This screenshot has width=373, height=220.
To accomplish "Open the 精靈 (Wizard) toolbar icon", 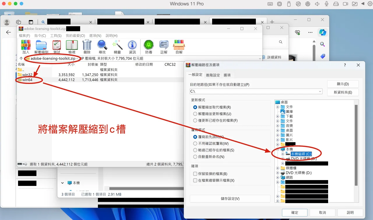I will [x=117, y=47].
